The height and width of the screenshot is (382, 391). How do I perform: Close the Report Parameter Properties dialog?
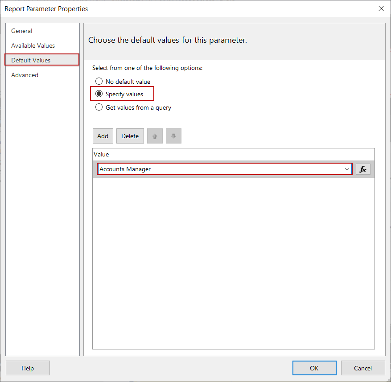pos(381,8)
